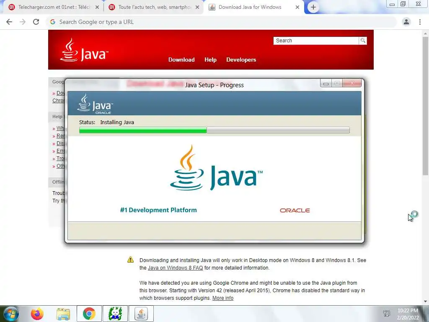
Task: Click the scrollbar up arrow
Action: point(425,34)
